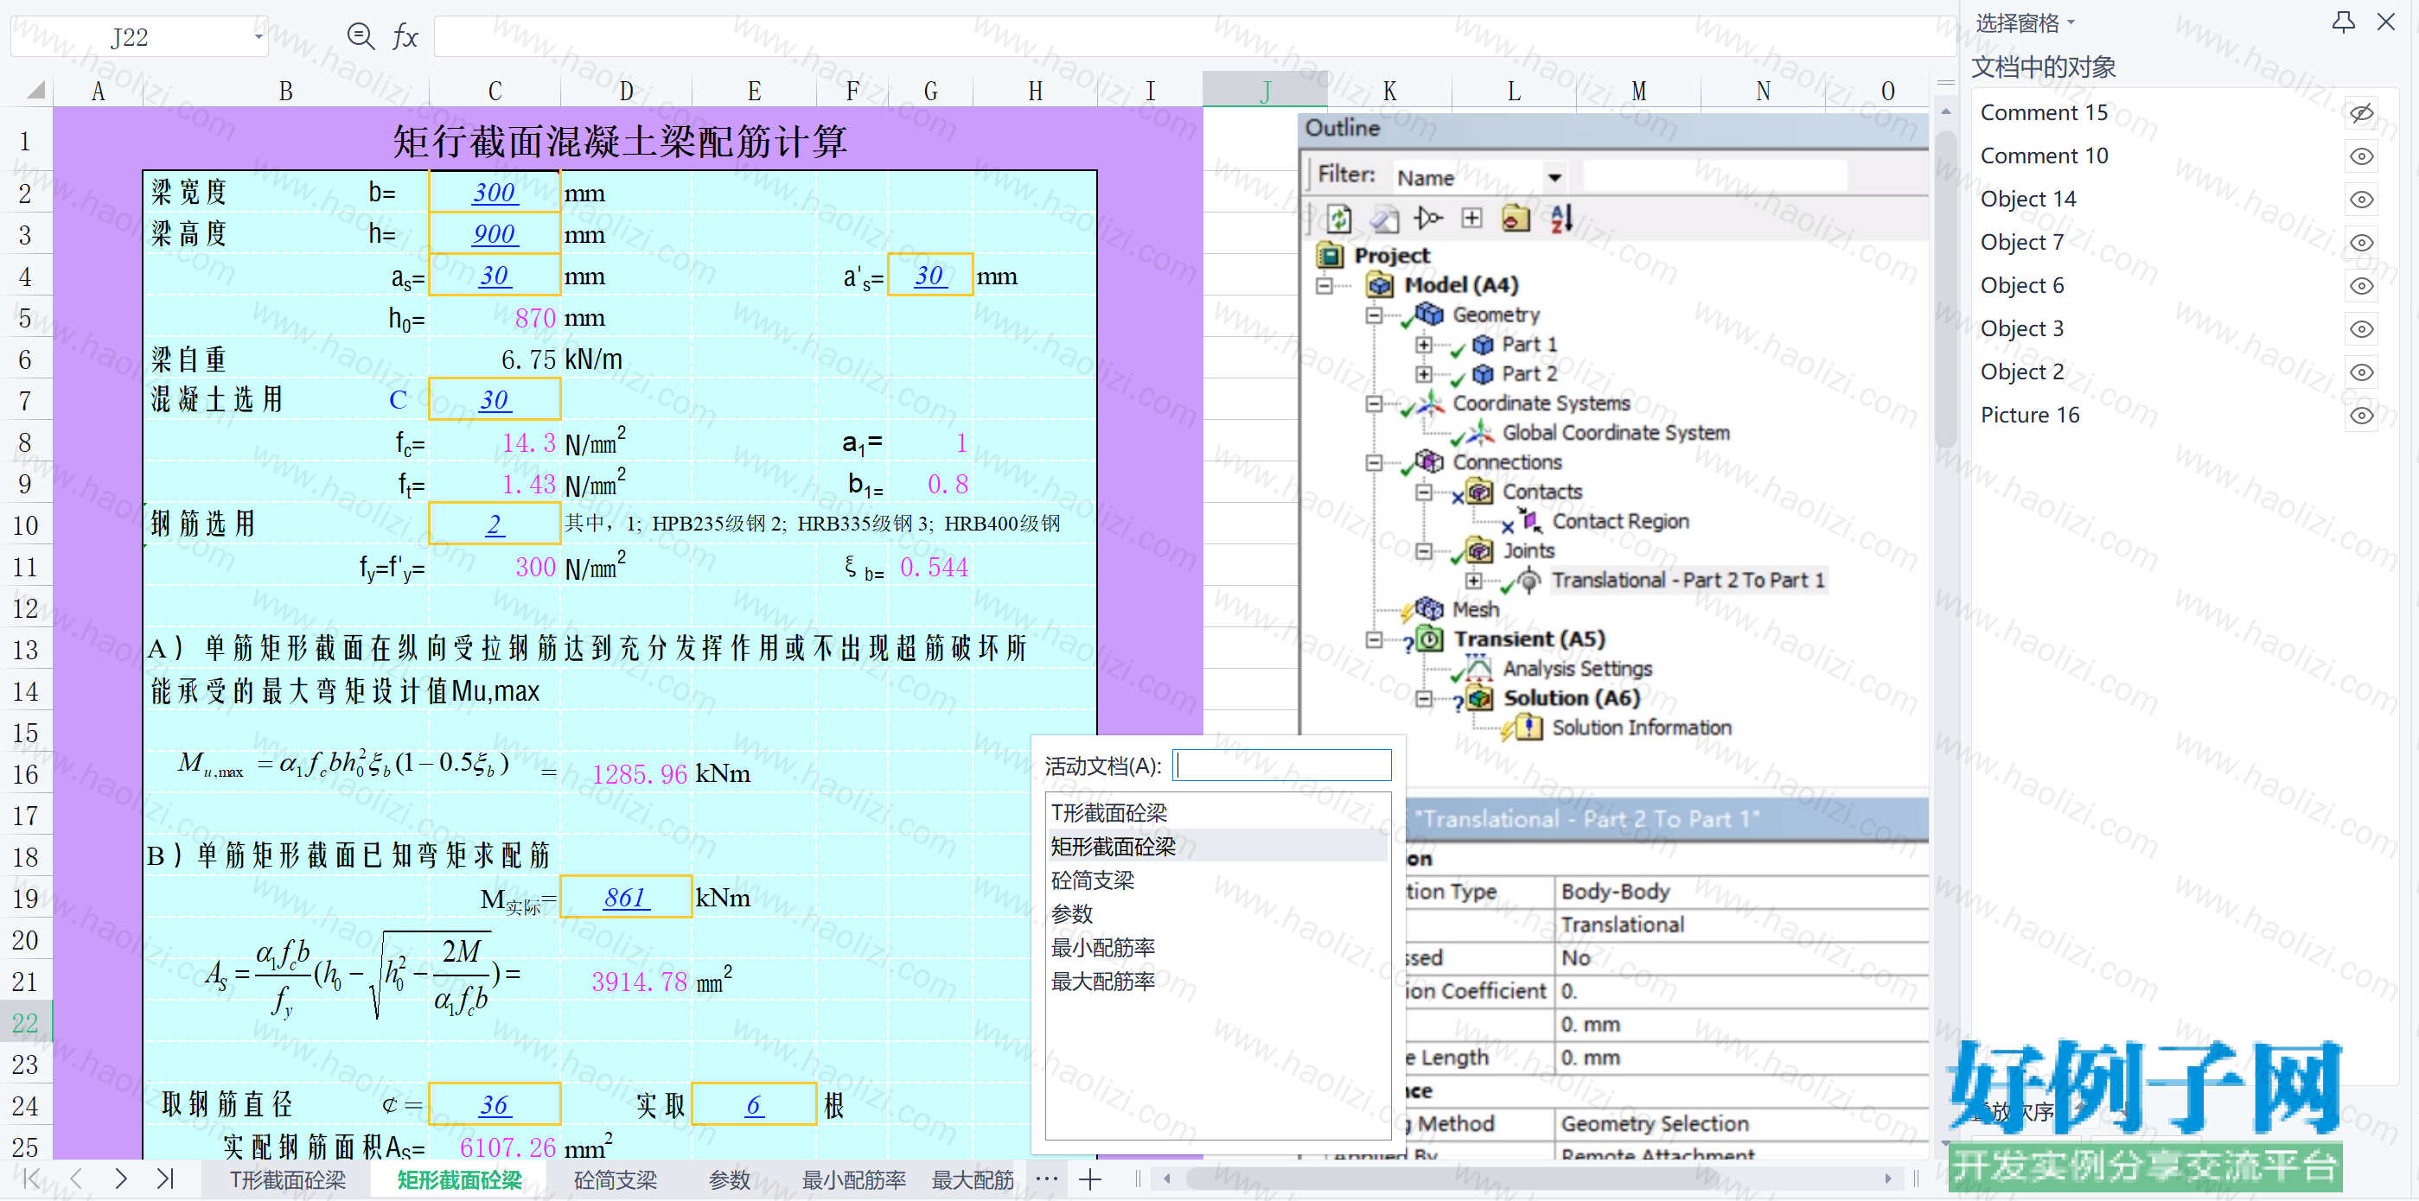
Task: Collapse the Geometry tree node
Action: [x=1374, y=315]
